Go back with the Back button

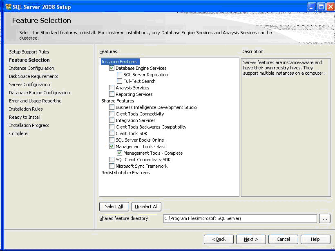(219, 239)
